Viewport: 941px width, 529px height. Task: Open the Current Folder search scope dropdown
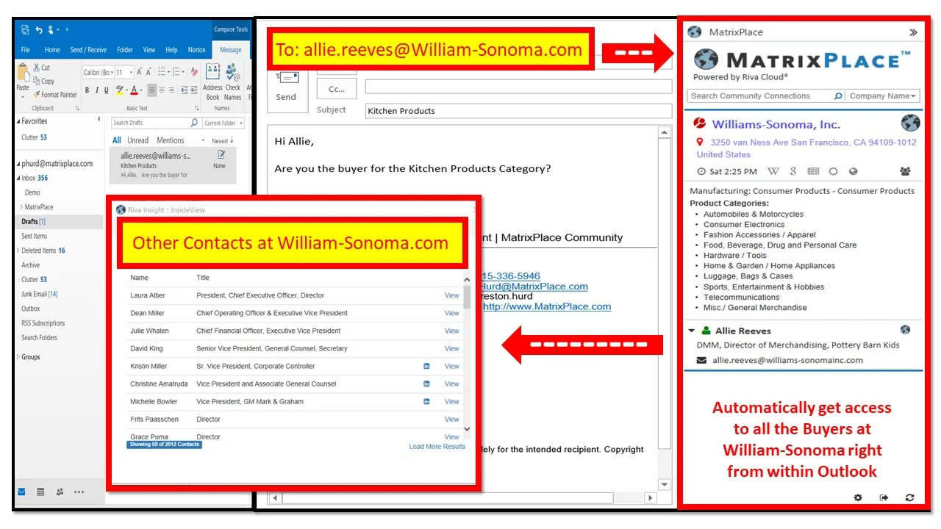click(223, 123)
